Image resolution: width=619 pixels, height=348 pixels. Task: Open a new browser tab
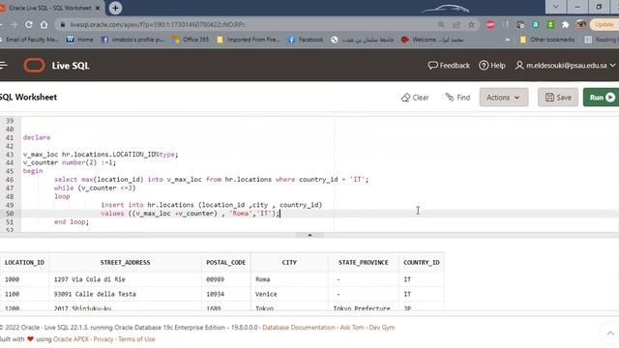[115, 8]
